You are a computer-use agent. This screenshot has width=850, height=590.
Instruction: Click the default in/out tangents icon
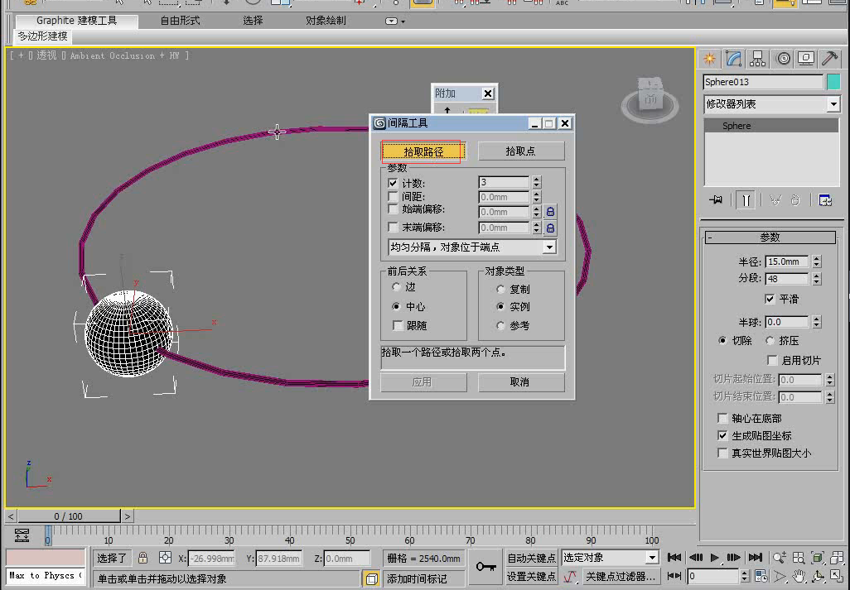(570, 577)
